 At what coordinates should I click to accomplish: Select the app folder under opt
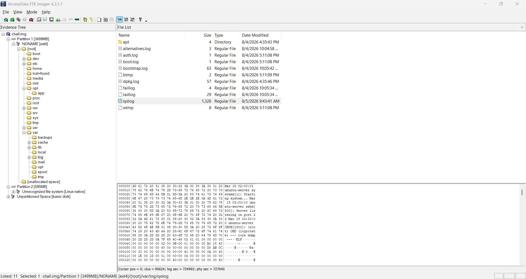[38, 93]
